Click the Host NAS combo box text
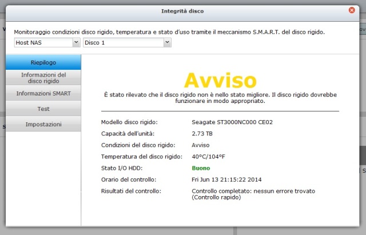The width and height of the screenshot is (366, 235). point(43,42)
